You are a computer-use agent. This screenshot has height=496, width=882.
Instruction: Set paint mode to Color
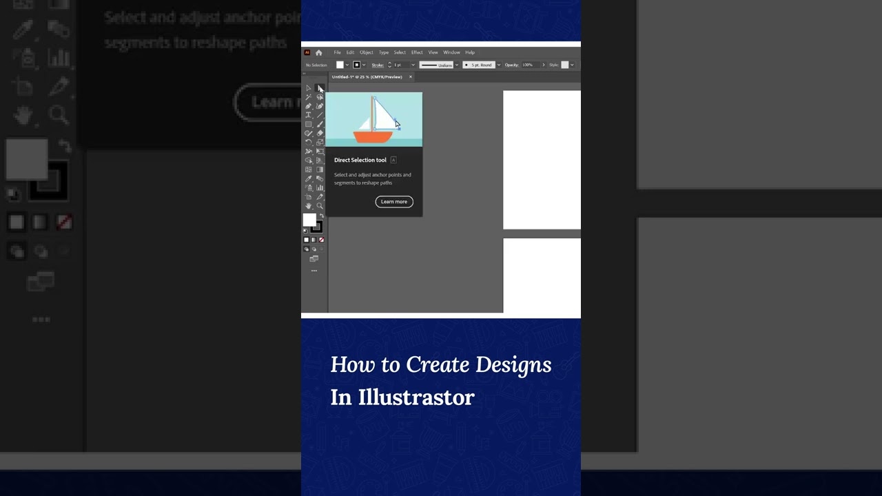[x=307, y=240]
